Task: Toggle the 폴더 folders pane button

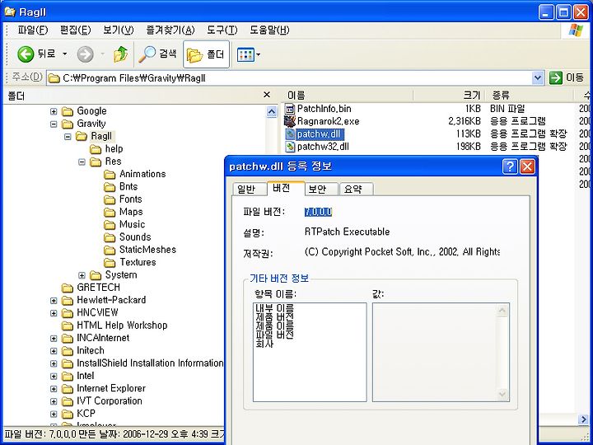Action: tap(206, 54)
